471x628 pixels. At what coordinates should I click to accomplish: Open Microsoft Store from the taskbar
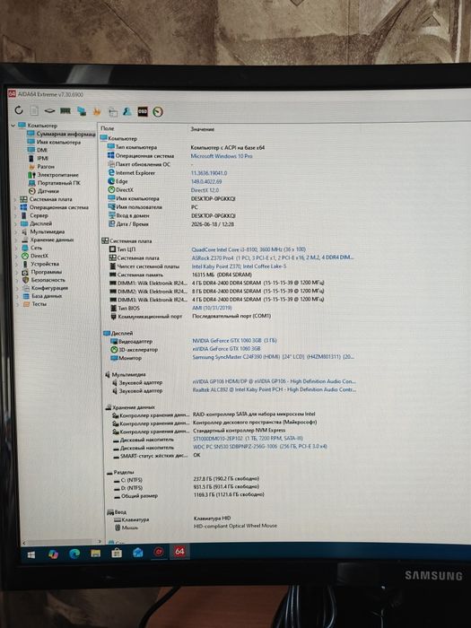tap(117, 554)
